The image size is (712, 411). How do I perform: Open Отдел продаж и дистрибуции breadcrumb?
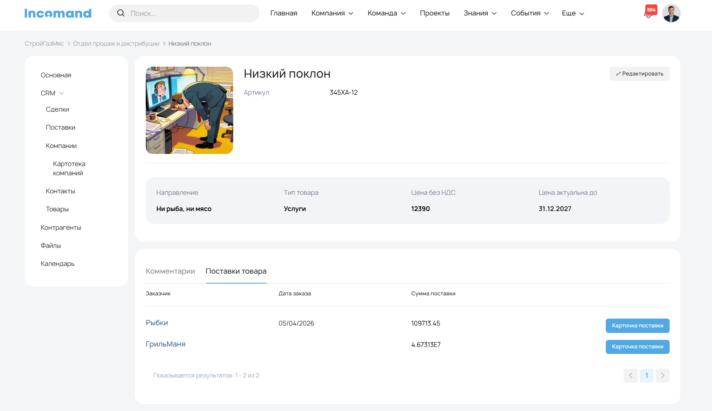click(116, 43)
